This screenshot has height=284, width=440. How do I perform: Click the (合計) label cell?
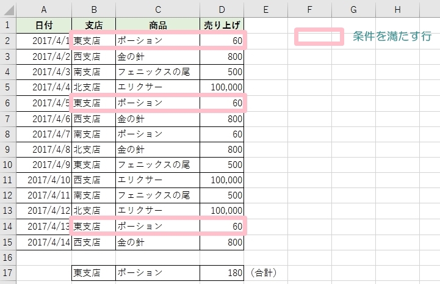[265, 273]
